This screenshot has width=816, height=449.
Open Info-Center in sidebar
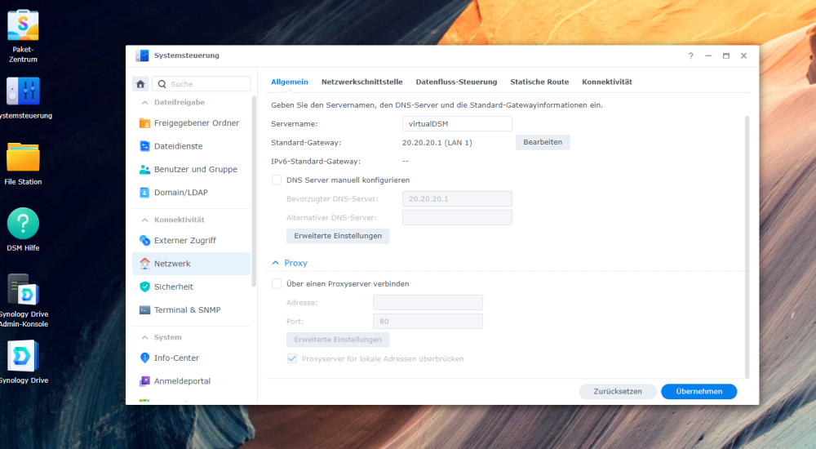192,358
